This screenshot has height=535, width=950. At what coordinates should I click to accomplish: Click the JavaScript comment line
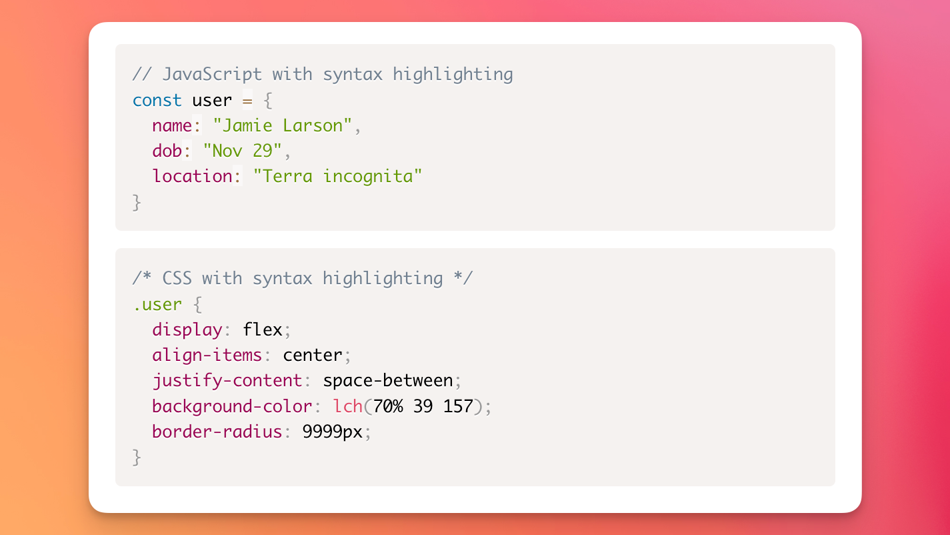[323, 74]
